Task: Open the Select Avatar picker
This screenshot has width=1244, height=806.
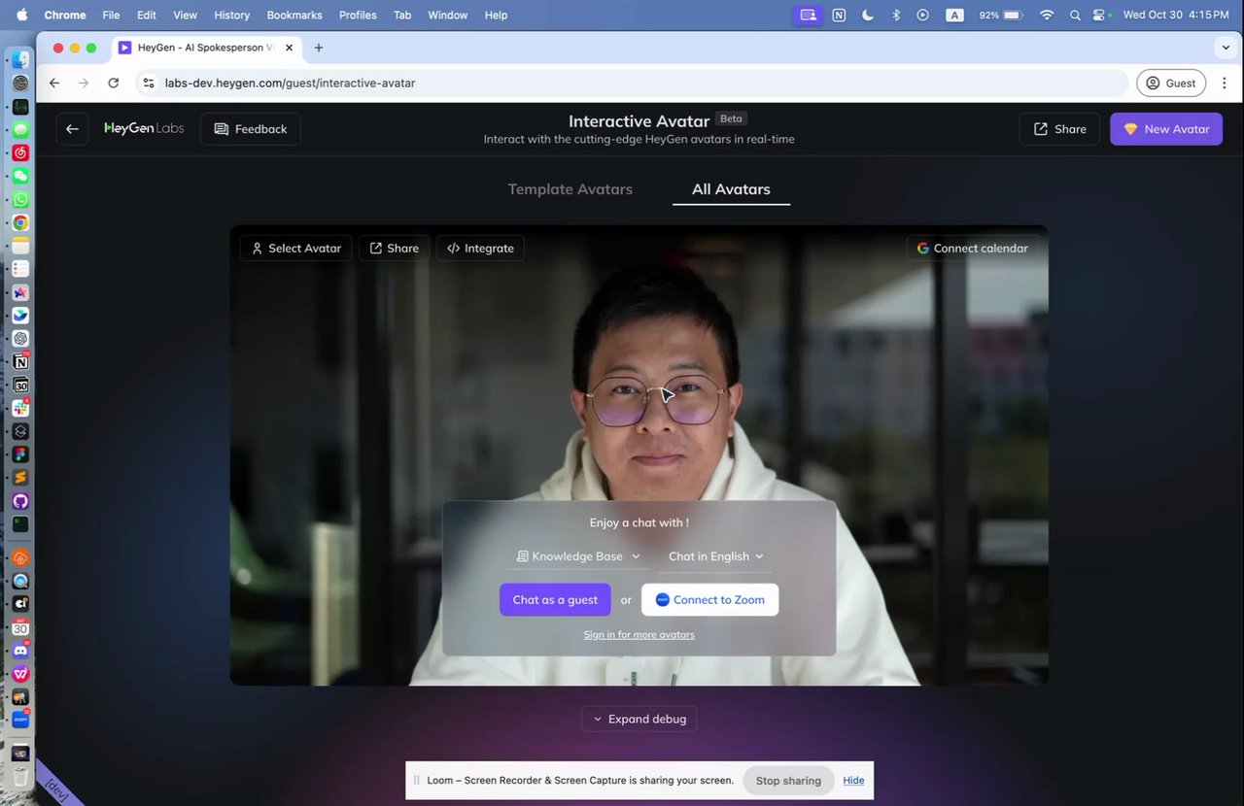Action: 296,249
